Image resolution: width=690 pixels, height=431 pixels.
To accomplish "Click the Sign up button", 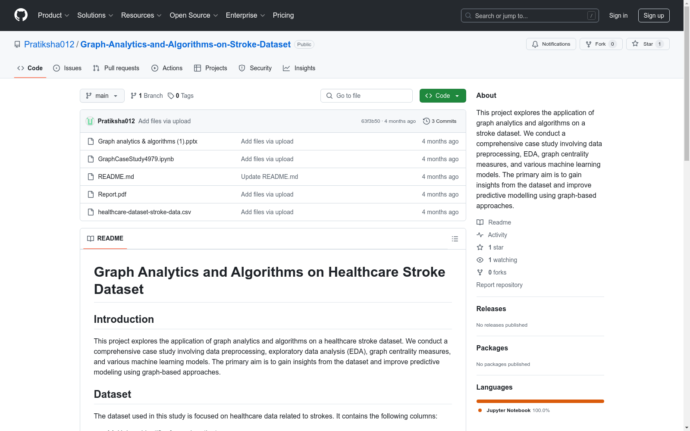I will point(654,16).
